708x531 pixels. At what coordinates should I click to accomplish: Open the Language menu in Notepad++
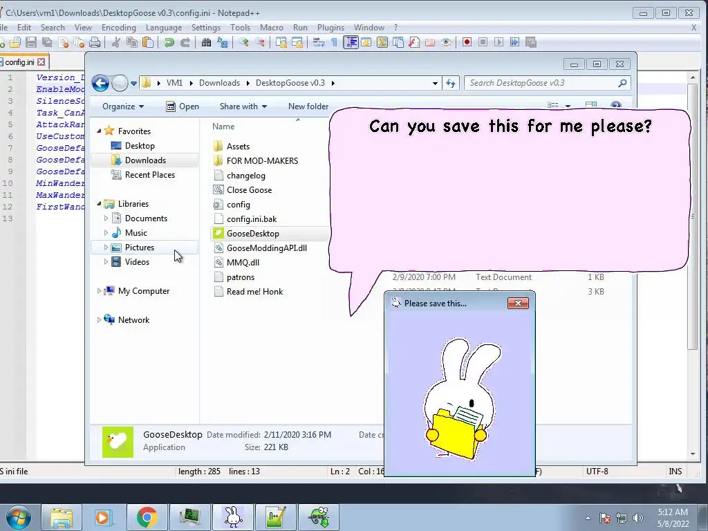(164, 28)
